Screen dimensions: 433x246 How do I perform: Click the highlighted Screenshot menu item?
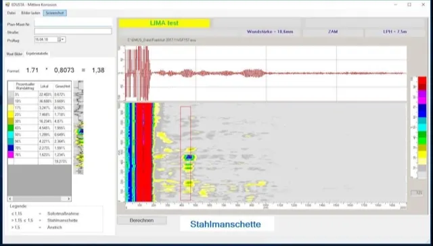pyautogui.click(x=55, y=13)
